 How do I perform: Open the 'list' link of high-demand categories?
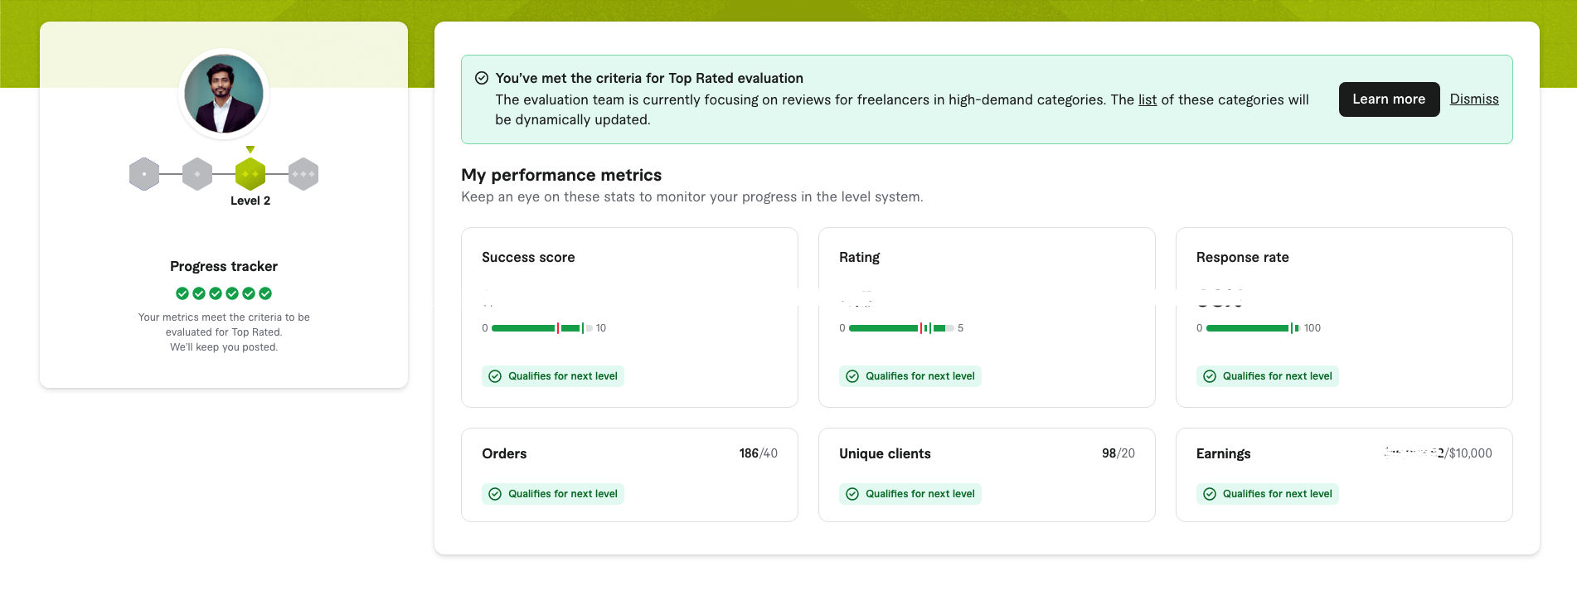coord(1147,99)
